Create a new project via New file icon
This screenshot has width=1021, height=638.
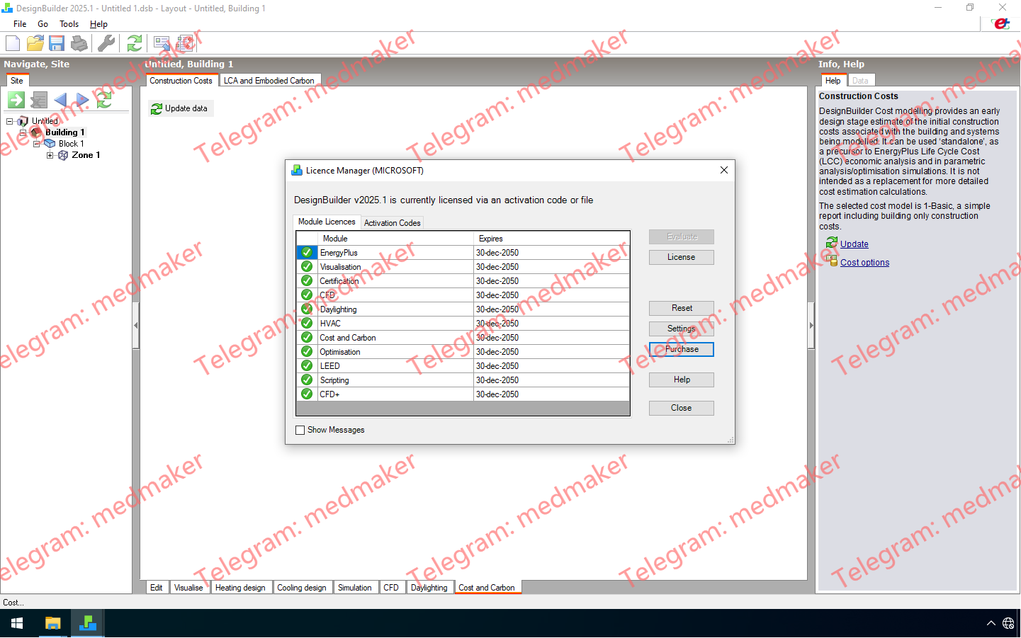12,43
